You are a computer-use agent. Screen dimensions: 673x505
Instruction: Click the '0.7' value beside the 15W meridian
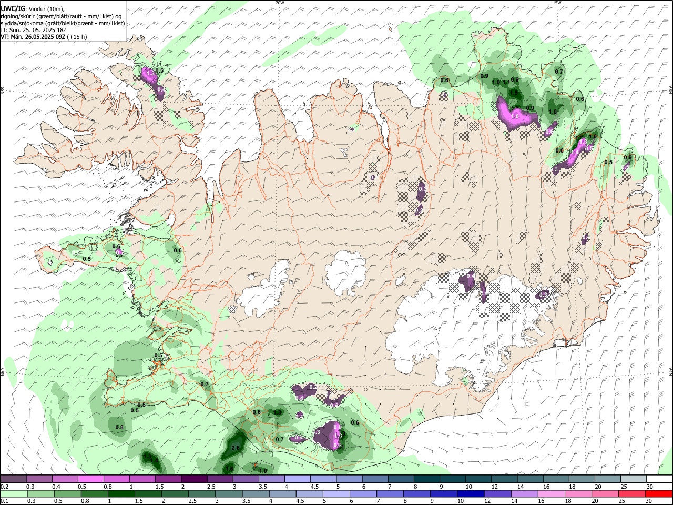559,72
